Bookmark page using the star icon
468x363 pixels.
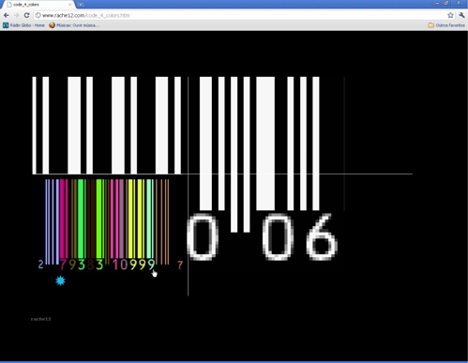450,15
